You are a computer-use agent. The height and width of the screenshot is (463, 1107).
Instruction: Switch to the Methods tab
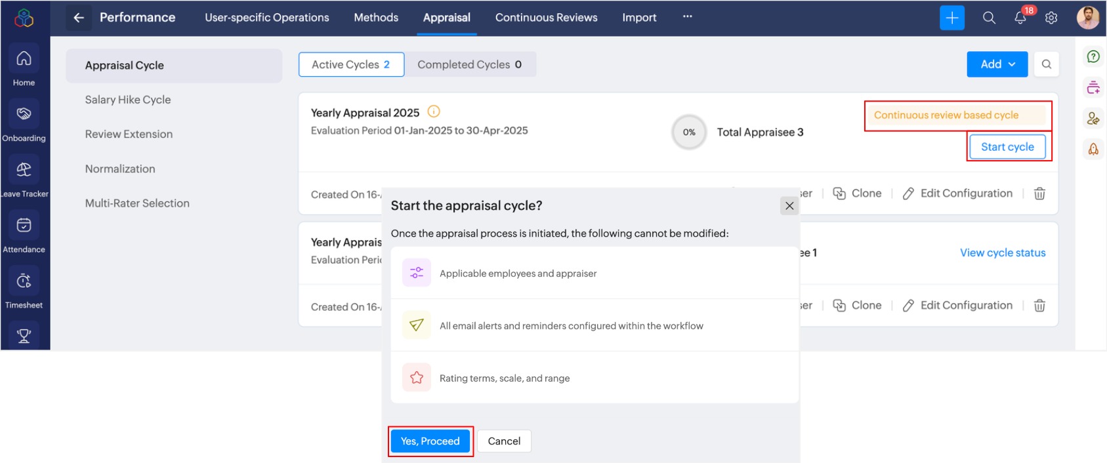tap(376, 18)
